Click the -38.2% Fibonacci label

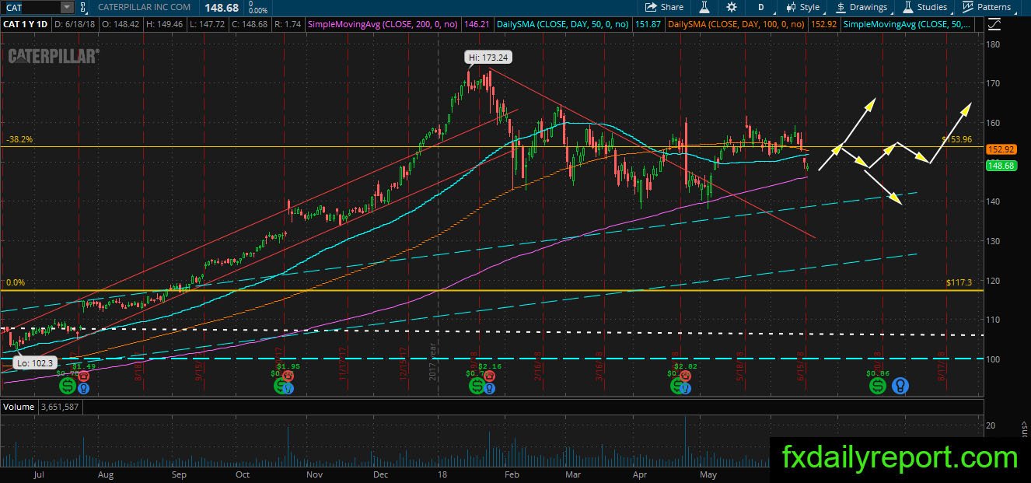coord(19,140)
